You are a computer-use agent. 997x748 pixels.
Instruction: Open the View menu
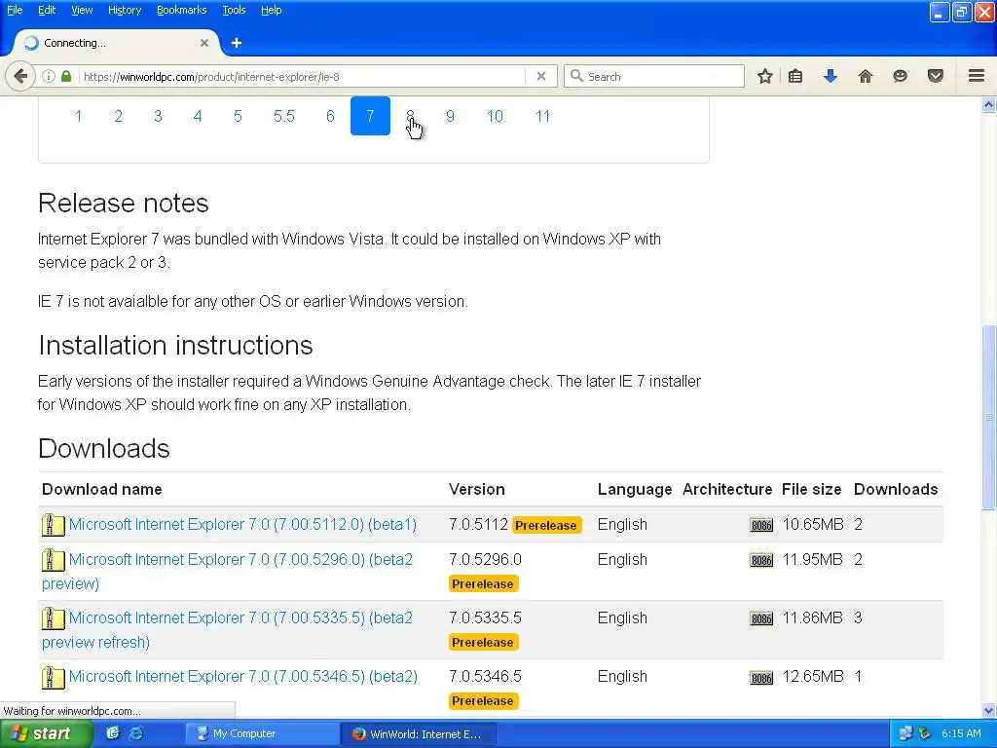(x=82, y=10)
